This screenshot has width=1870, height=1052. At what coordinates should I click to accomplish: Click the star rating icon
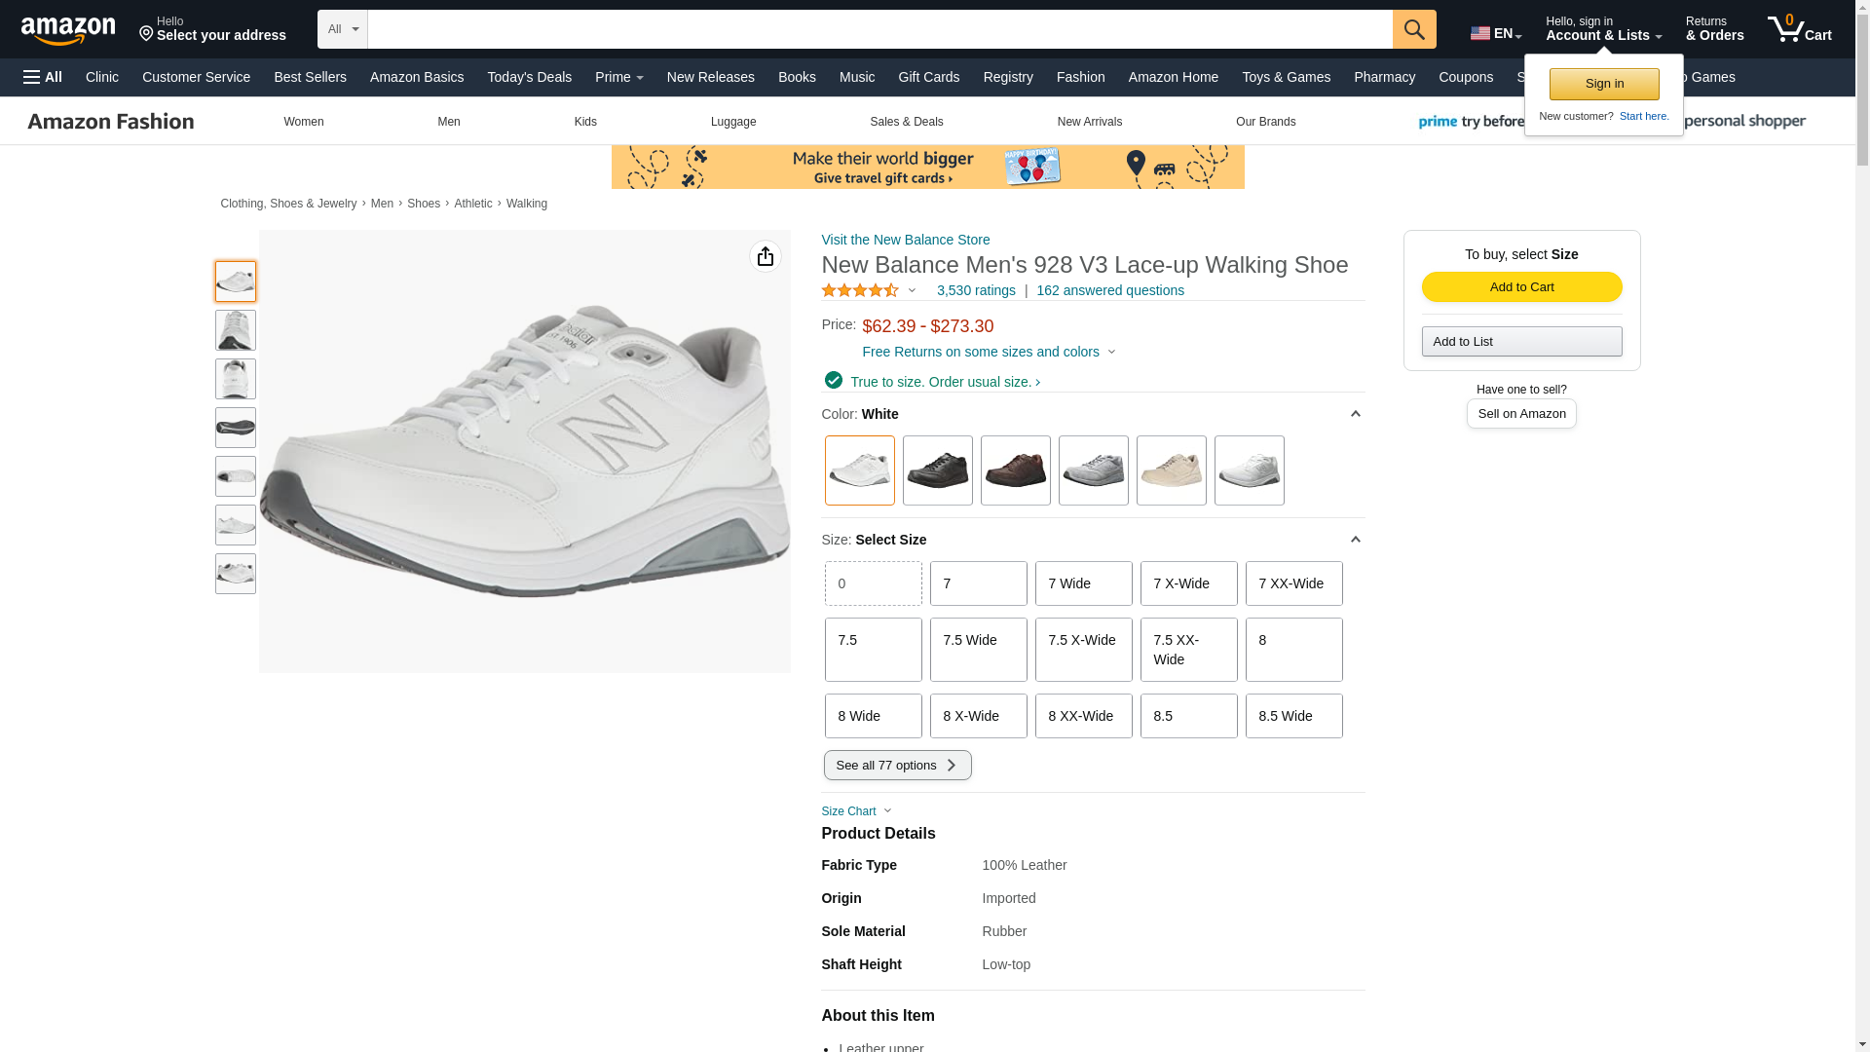point(860,290)
